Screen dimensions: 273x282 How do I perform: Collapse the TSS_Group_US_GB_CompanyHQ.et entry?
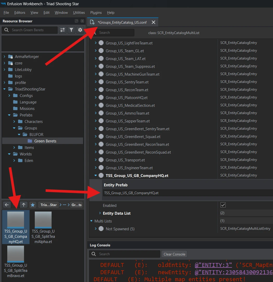pos(95,175)
